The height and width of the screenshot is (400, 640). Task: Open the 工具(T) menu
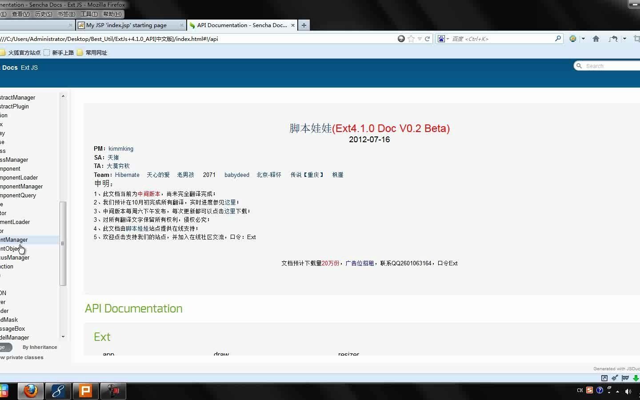(89, 14)
